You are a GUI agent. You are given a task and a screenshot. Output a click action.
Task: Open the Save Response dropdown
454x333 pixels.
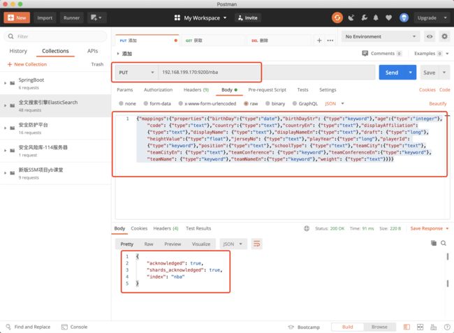(430, 228)
